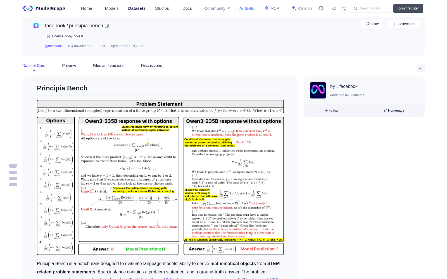Image resolution: width=447 pixels, height=279 pixels.
Task: Click the Civision star icon
Action: click(294, 8)
